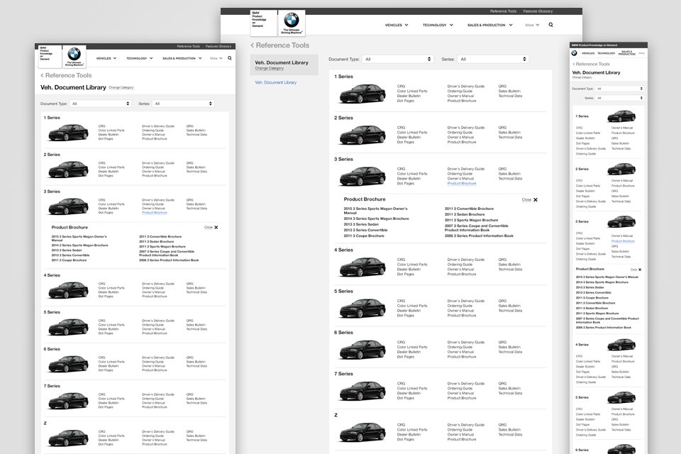
Task: Click the Z car image in desktop mockup
Action: [362, 432]
